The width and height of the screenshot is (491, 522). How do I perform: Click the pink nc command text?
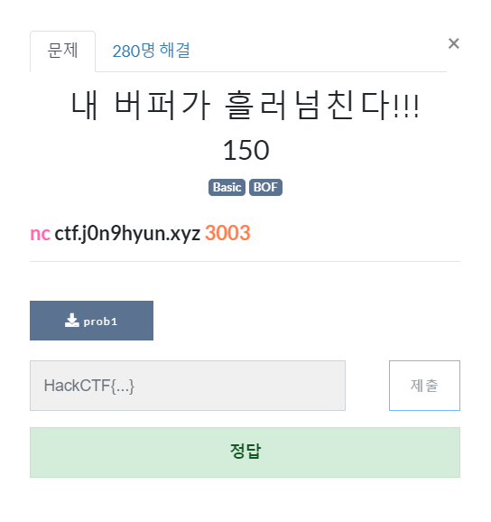(x=41, y=234)
